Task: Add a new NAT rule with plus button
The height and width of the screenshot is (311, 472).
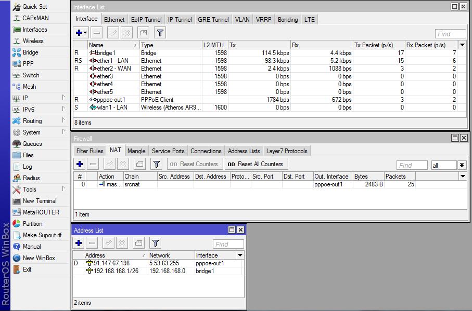Action: click(x=80, y=164)
